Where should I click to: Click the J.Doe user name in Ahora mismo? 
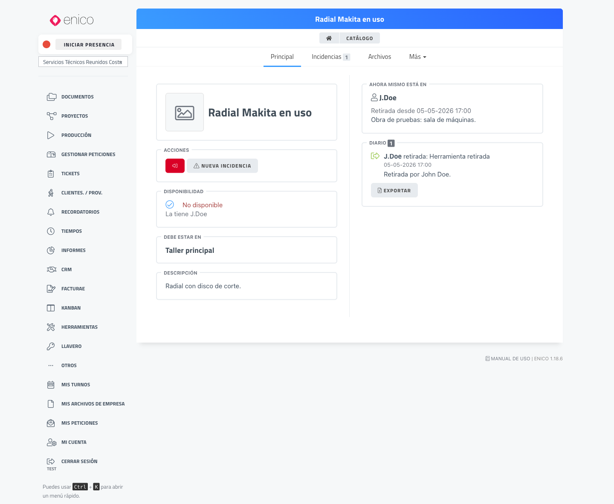click(388, 98)
